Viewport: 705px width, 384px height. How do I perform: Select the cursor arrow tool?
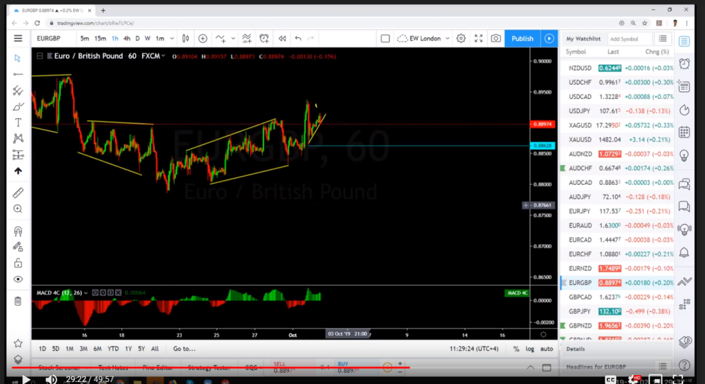coord(17,58)
